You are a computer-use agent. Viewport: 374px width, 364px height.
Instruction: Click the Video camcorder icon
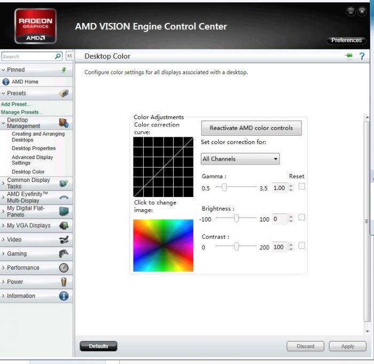coord(64,240)
